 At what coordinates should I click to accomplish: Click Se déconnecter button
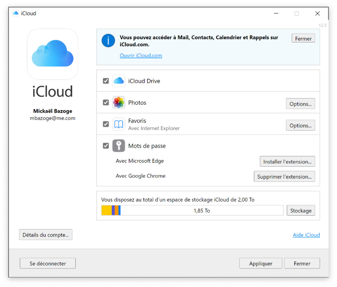(48, 263)
